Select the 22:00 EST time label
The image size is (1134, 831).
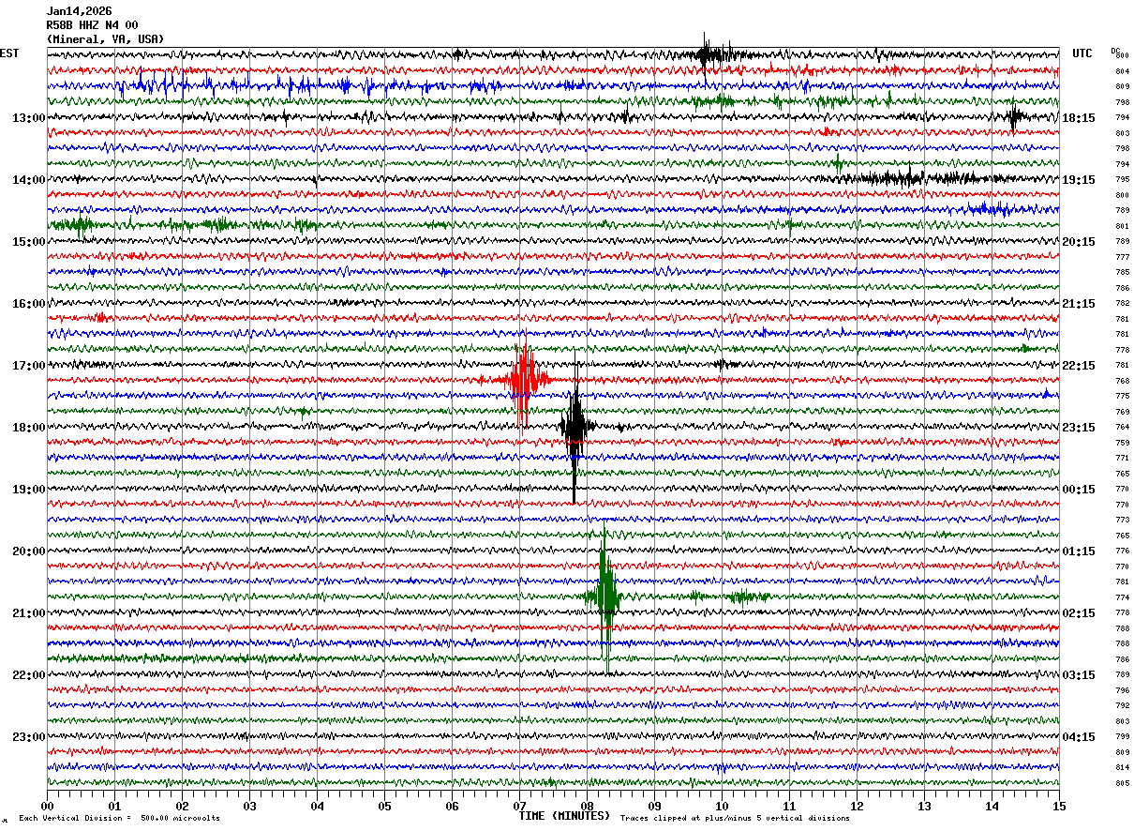click(29, 675)
